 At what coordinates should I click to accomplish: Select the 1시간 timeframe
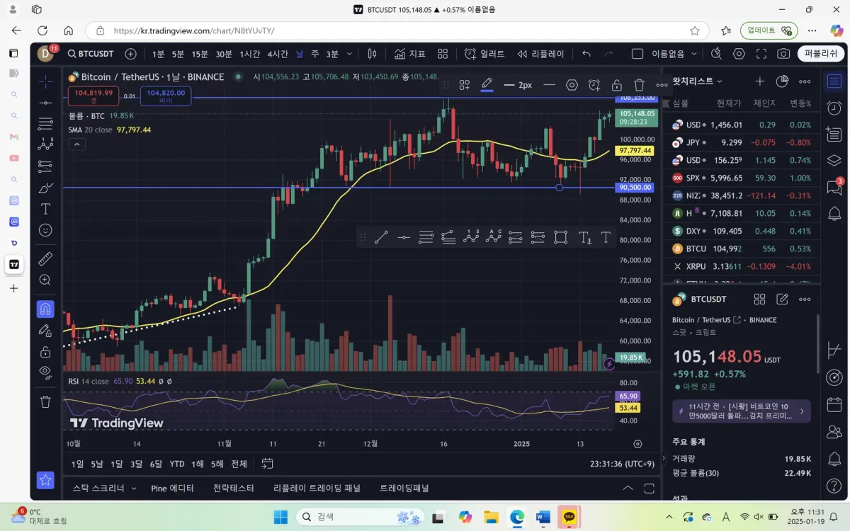click(x=250, y=54)
